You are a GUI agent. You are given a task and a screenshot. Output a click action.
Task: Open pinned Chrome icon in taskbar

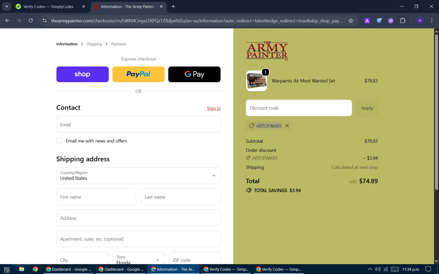point(35,269)
